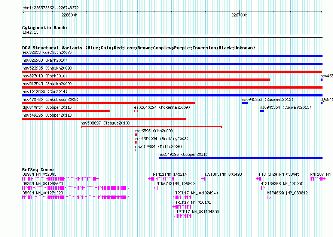The image size is (333, 237).
Task: Open the esv2640294 (McKernan2009) label
Action: (x=162, y=107)
